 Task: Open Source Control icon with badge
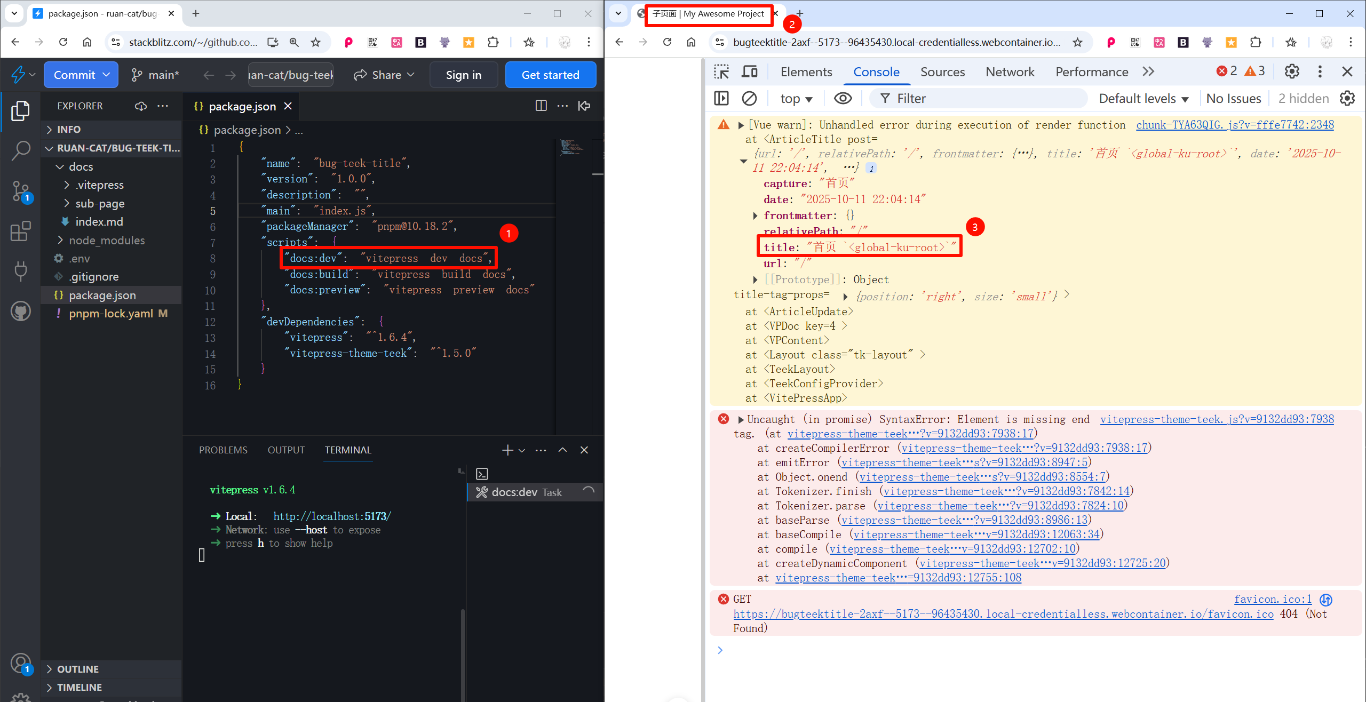coord(20,191)
